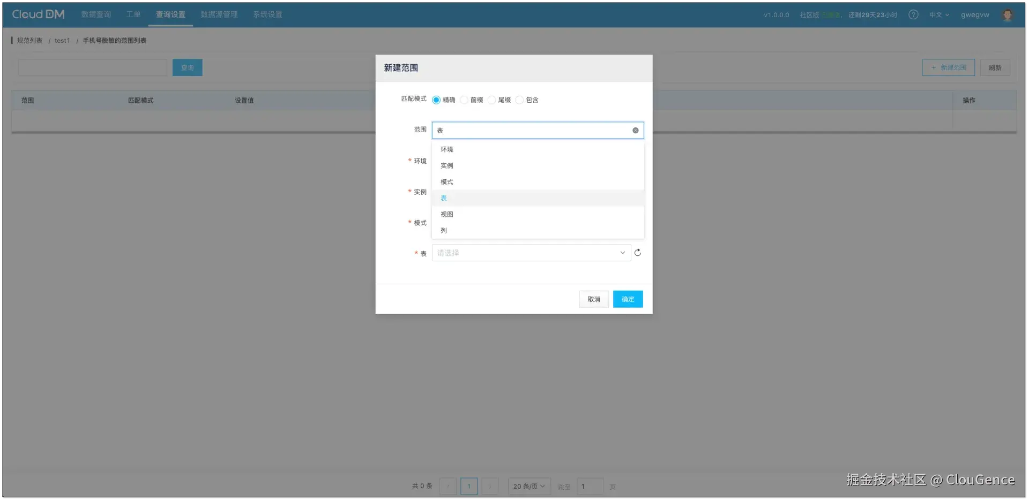Click the 匹配模式 column header
The image size is (1029, 501).
tap(140, 101)
